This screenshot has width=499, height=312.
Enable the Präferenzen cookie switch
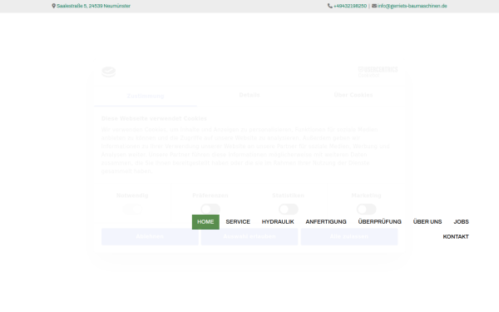[210, 209]
